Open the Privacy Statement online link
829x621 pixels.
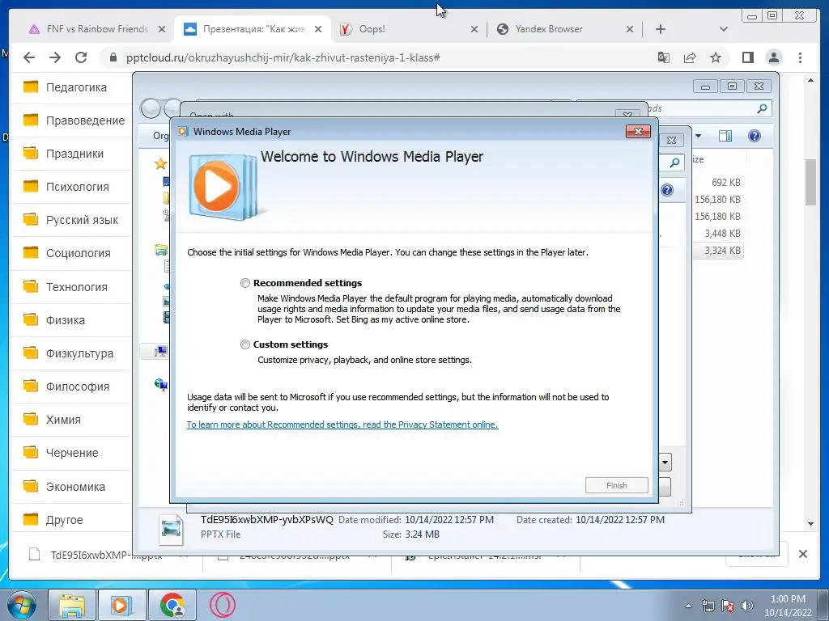click(x=342, y=425)
